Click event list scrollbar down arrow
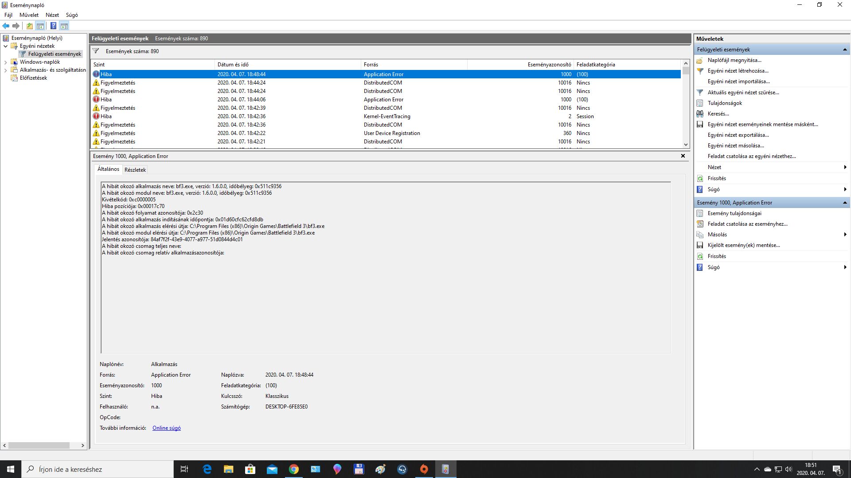851x478 pixels. (686, 145)
